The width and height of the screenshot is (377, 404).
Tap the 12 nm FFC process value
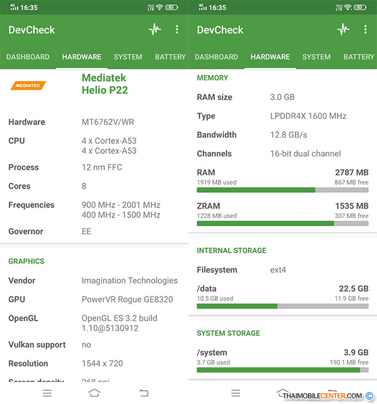[102, 167]
